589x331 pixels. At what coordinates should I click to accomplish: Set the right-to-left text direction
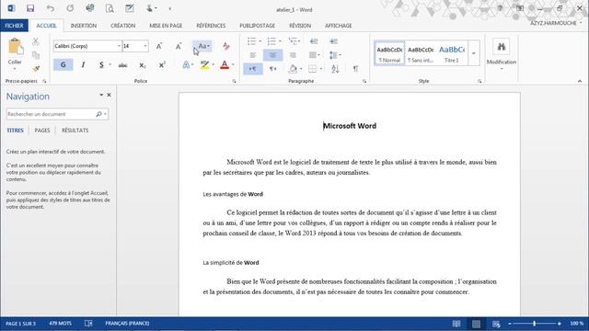[272, 69]
